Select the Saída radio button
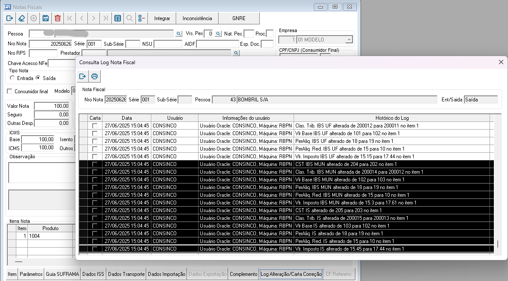Image resolution: width=508 pixels, height=281 pixels. pyautogui.click(x=38, y=78)
